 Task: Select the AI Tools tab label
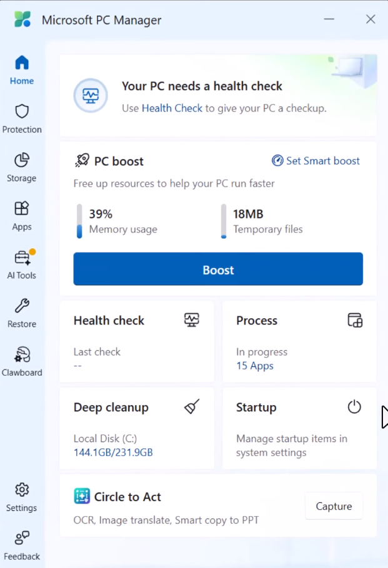[22, 276]
